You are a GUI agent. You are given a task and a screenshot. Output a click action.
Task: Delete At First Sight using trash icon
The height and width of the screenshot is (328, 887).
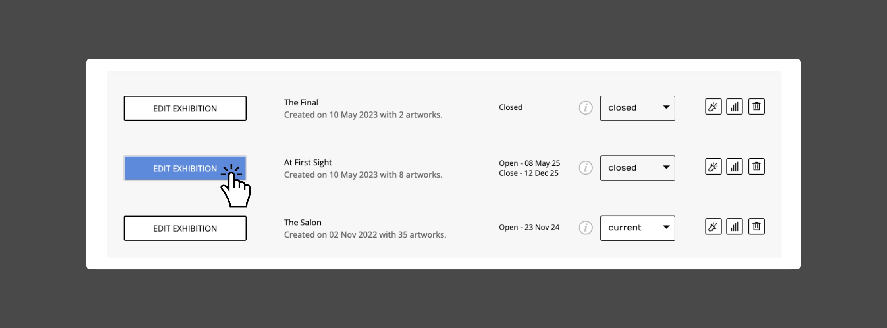click(x=756, y=167)
